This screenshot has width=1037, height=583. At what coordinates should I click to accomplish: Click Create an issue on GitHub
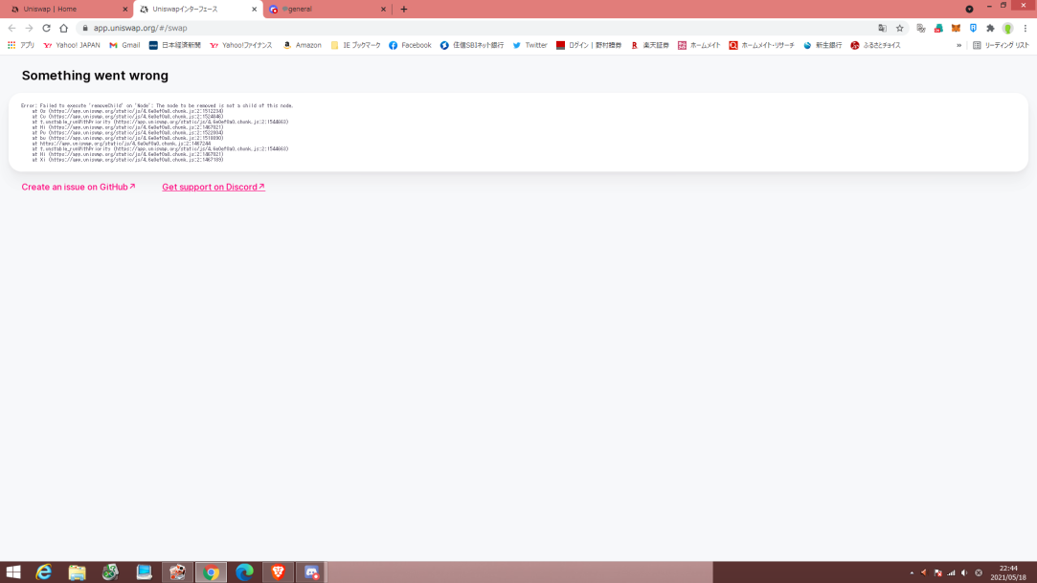coord(78,187)
